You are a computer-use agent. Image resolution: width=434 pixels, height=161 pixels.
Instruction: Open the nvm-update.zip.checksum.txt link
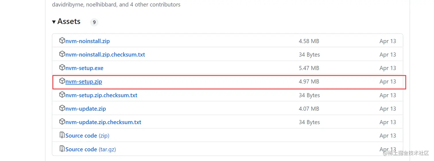(x=103, y=122)
